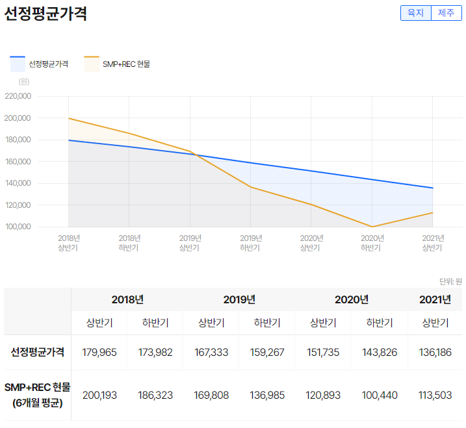Click the table cell showing 100,440

click(x=379, y=395)
